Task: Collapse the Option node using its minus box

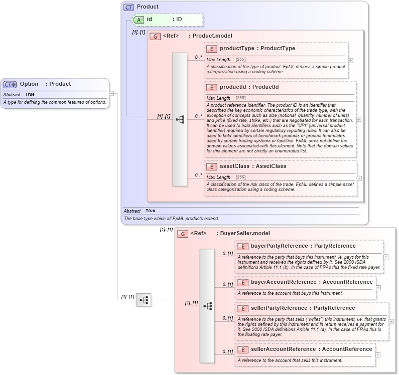Action: point(111,94)
